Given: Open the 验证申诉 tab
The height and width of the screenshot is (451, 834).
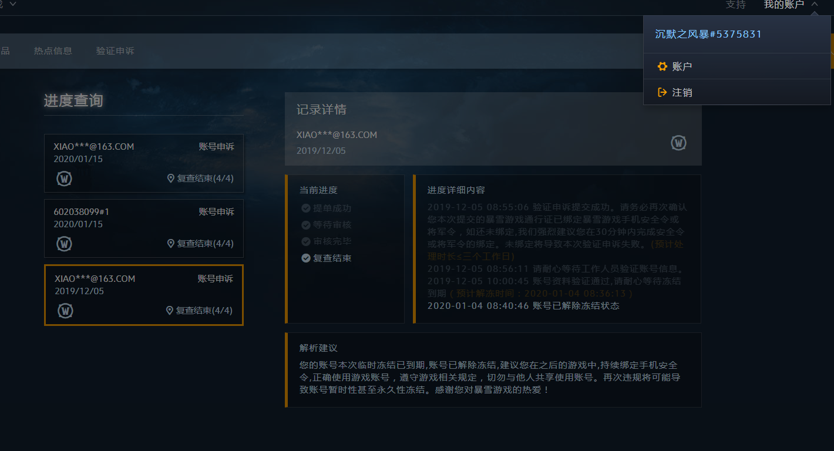Looking at the screenshot, I should coord(115,51).
